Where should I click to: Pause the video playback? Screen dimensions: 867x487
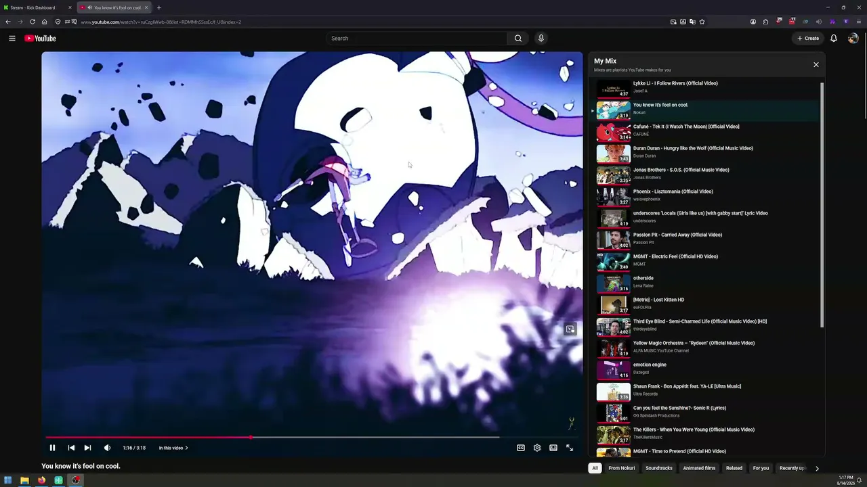pyautogui.click(x=52, y=448)
